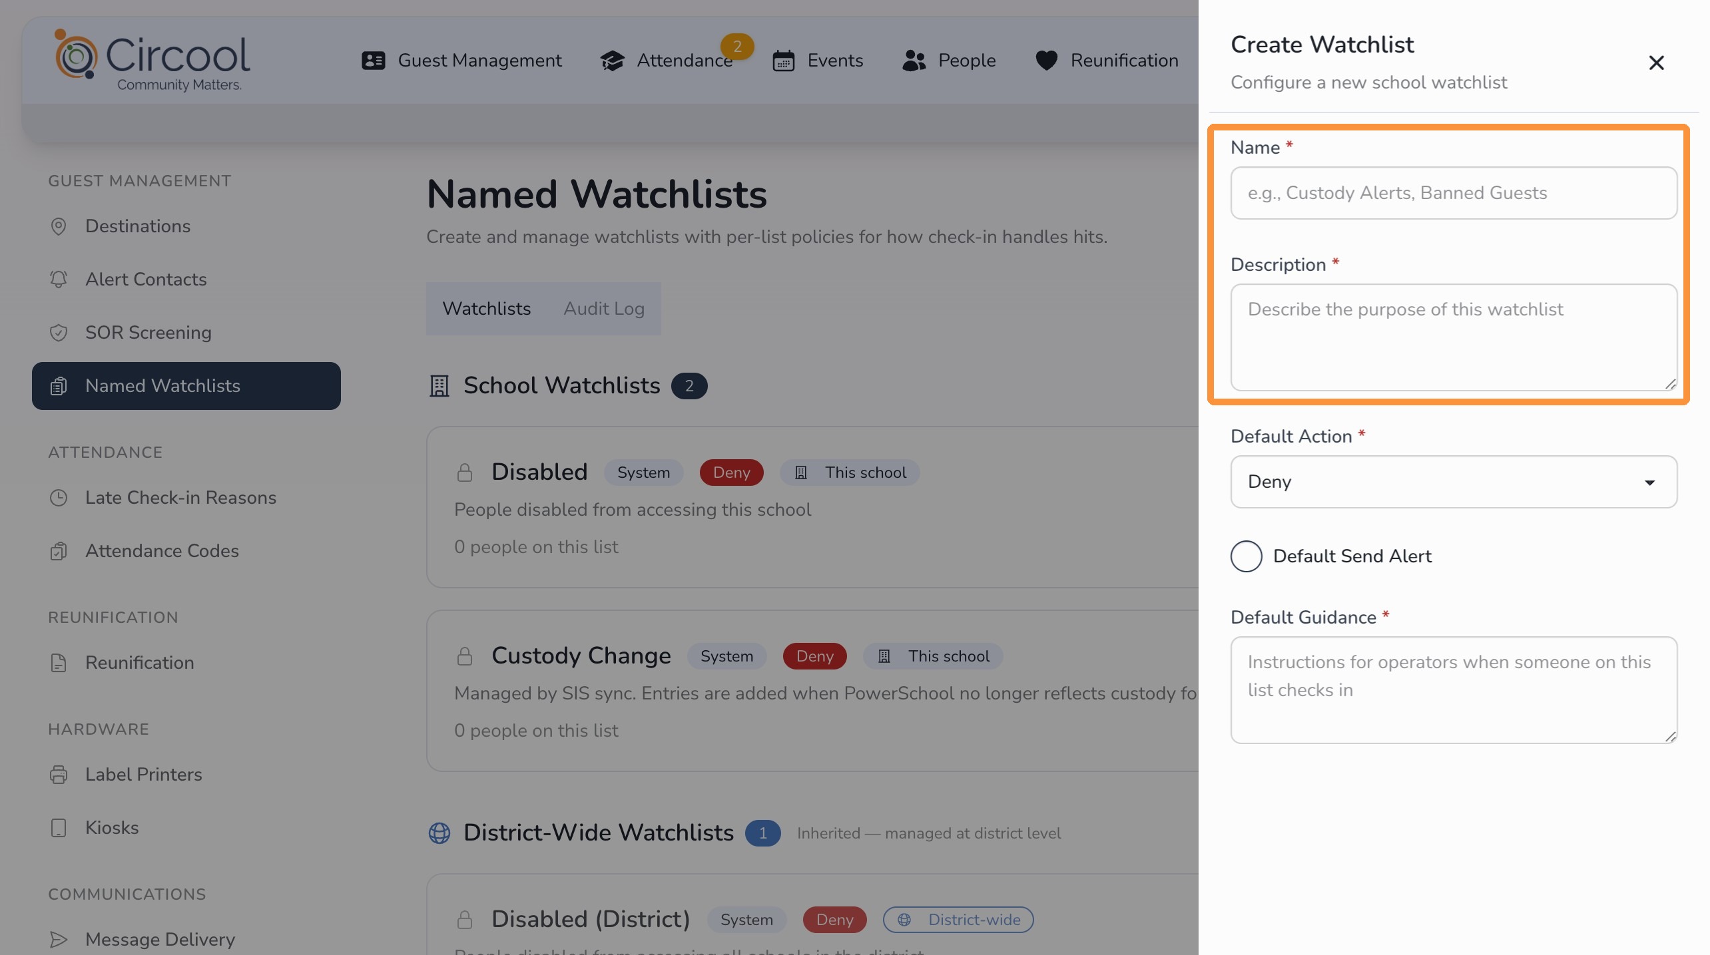This screenshot has height=955, width=1710.
Task: Click This school badge on Custody Change
Action: click(x=933, y=656)
